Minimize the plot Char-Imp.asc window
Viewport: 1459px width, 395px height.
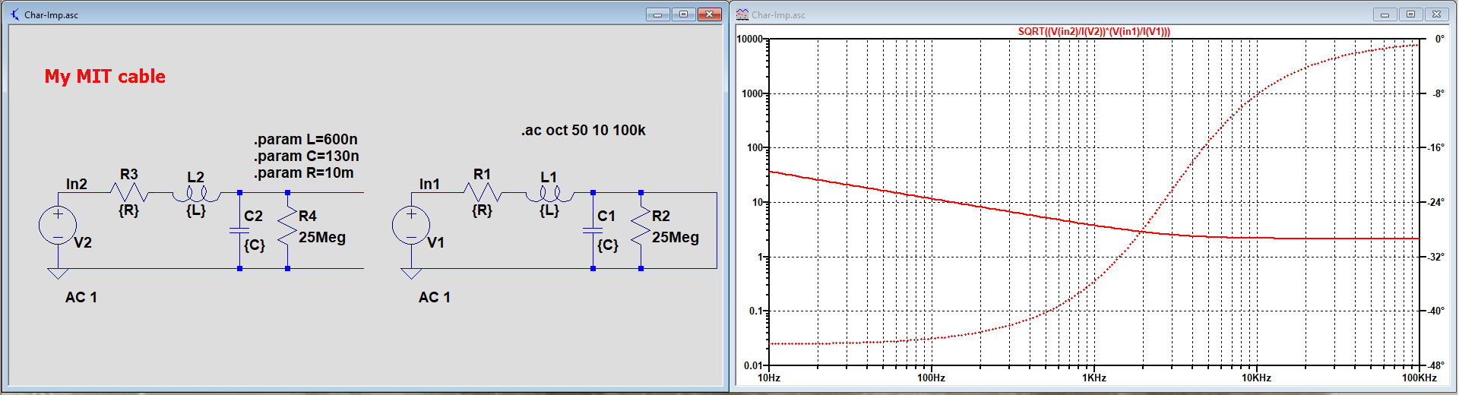1385,14
